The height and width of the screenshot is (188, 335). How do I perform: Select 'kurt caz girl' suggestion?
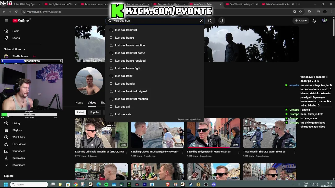(x=155, y=107)
